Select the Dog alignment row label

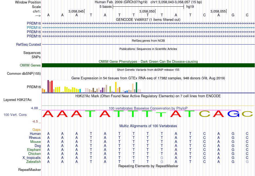tap(38, 146)
